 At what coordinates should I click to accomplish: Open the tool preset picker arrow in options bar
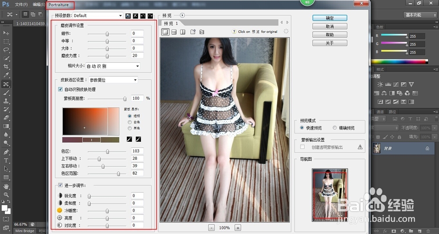17,14
